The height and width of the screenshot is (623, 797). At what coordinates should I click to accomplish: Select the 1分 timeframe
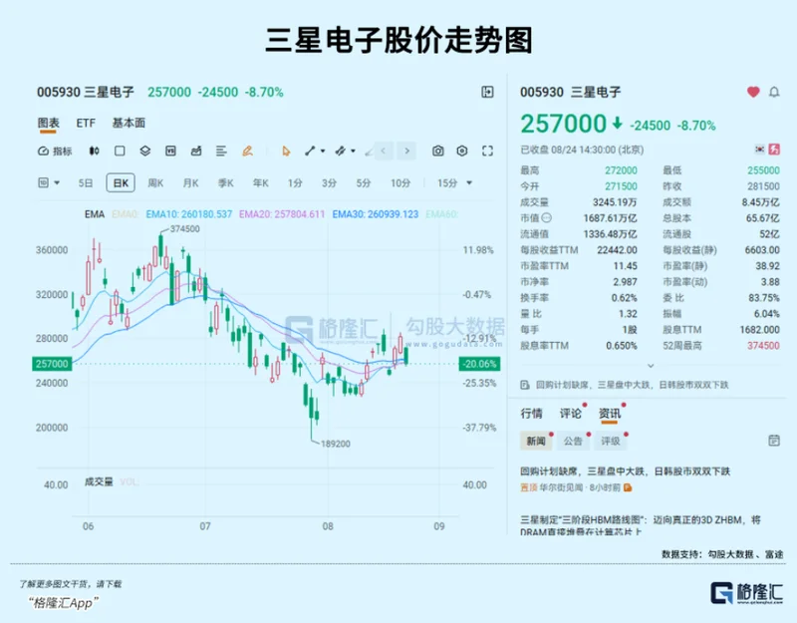(x=295, y=183)
